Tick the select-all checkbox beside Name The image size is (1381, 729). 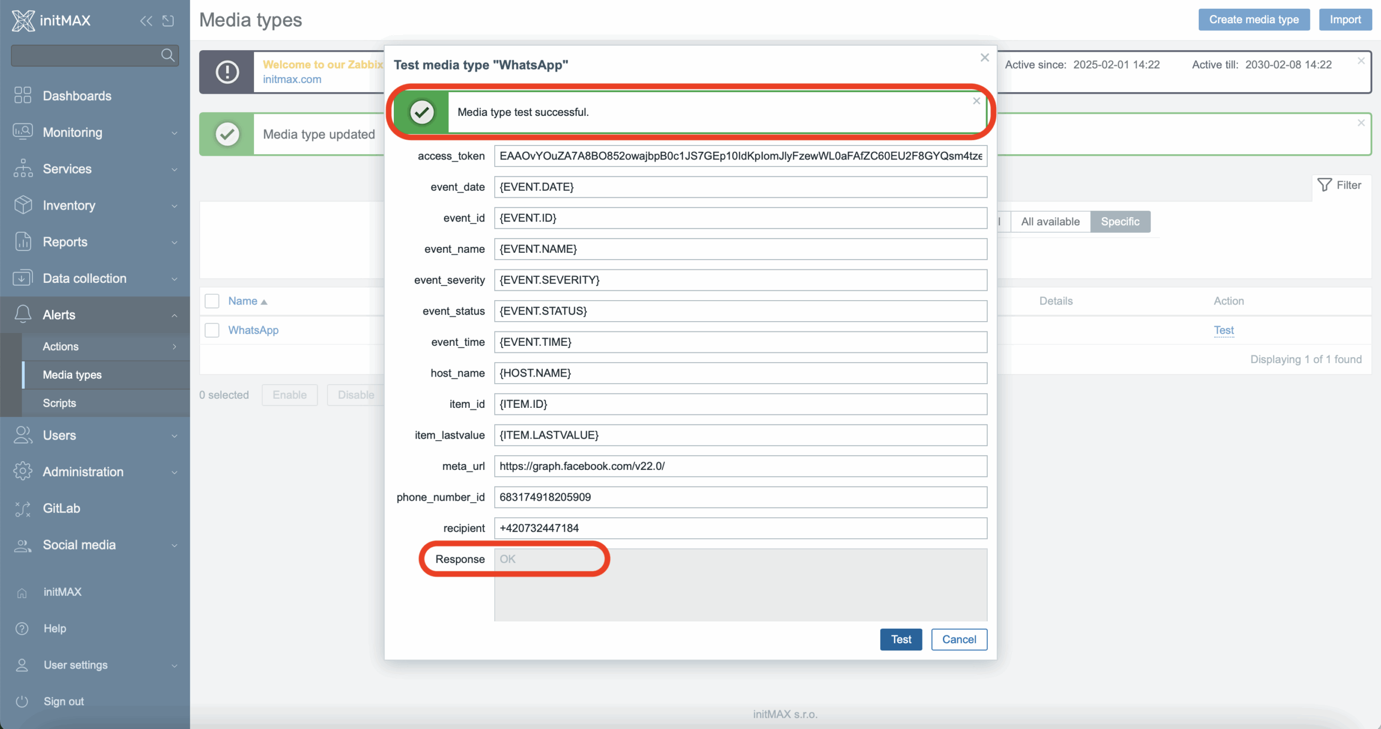click(212, 301)
